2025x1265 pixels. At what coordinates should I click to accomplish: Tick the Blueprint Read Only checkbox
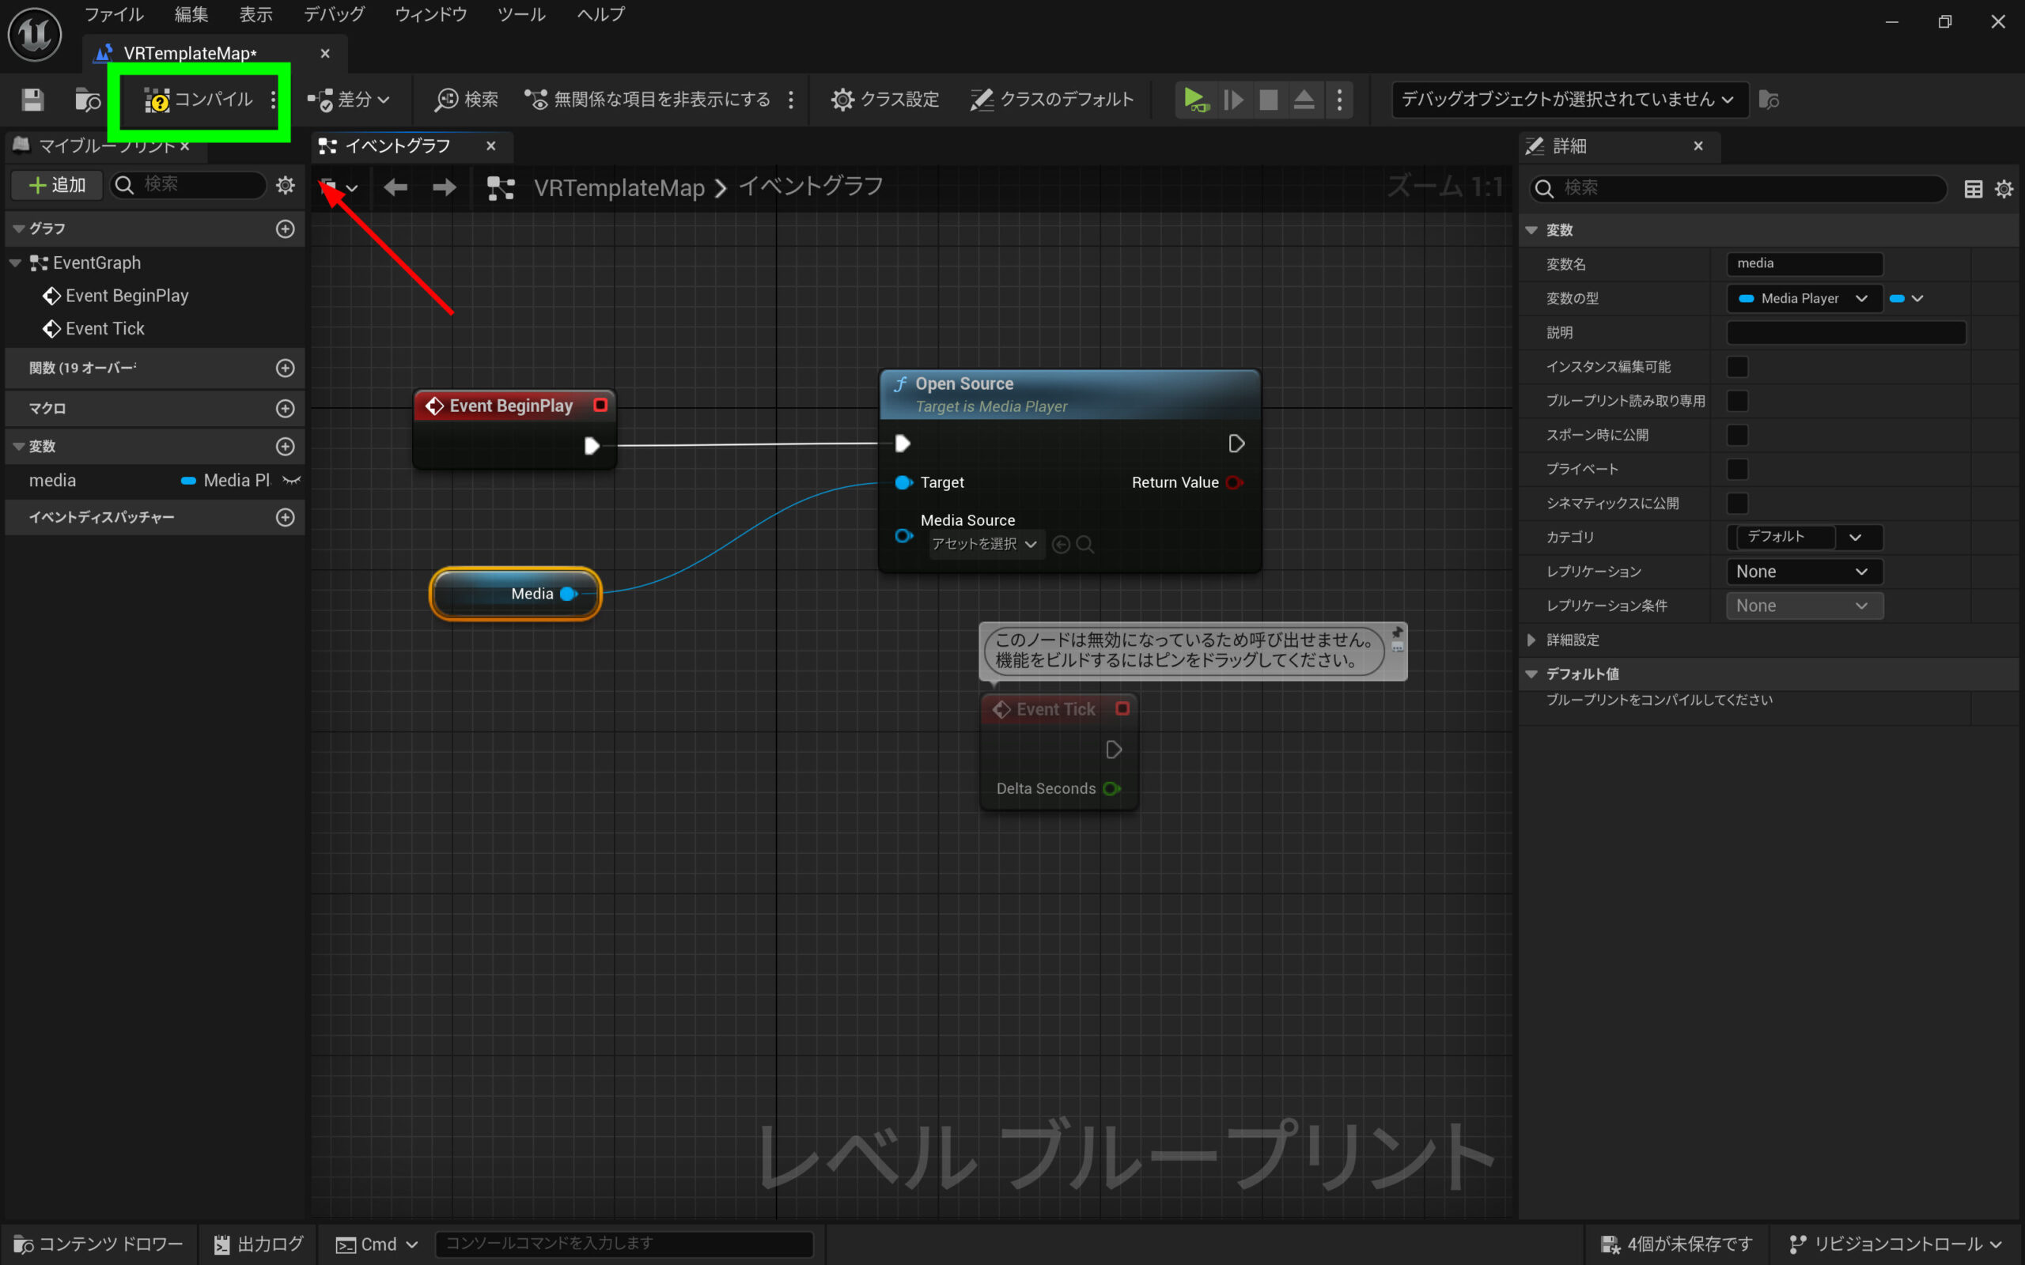pos(1737,401)
